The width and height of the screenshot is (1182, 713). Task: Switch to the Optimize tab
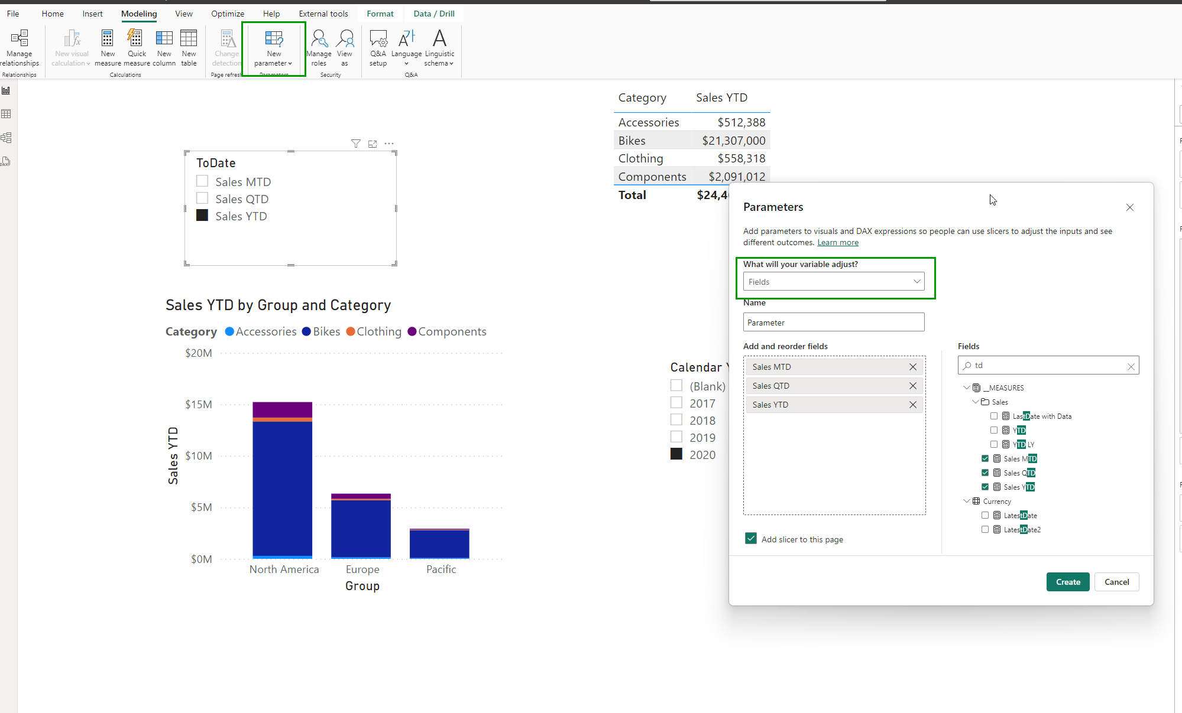coord(228,14)
